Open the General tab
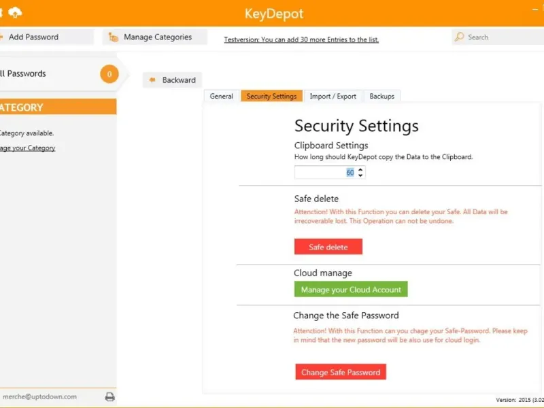Image resolution: width=544 pixels, height=408 pixels. tap(221, 97)
